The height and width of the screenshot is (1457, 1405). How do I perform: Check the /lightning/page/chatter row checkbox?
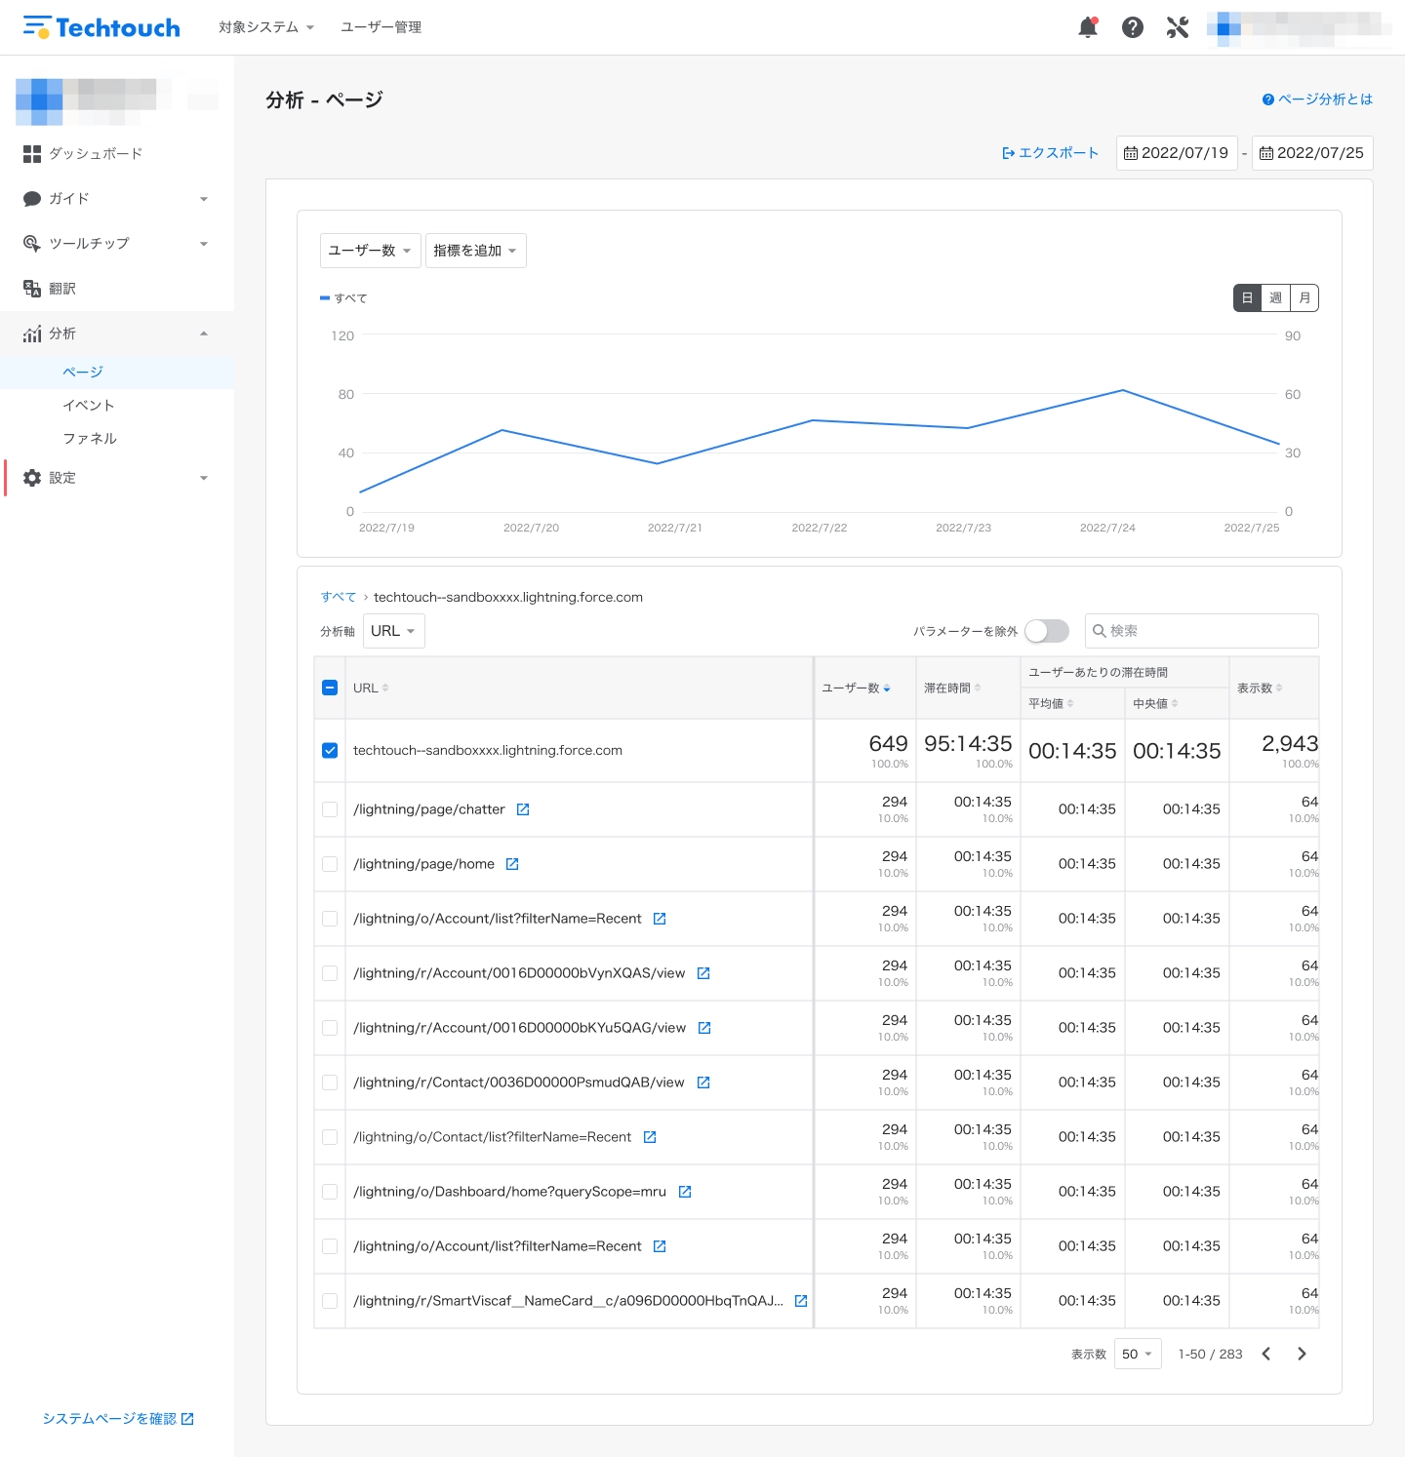click(330, 809)
